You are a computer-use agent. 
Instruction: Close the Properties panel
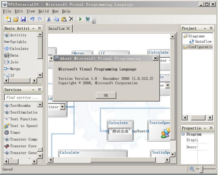pos(211,128)
